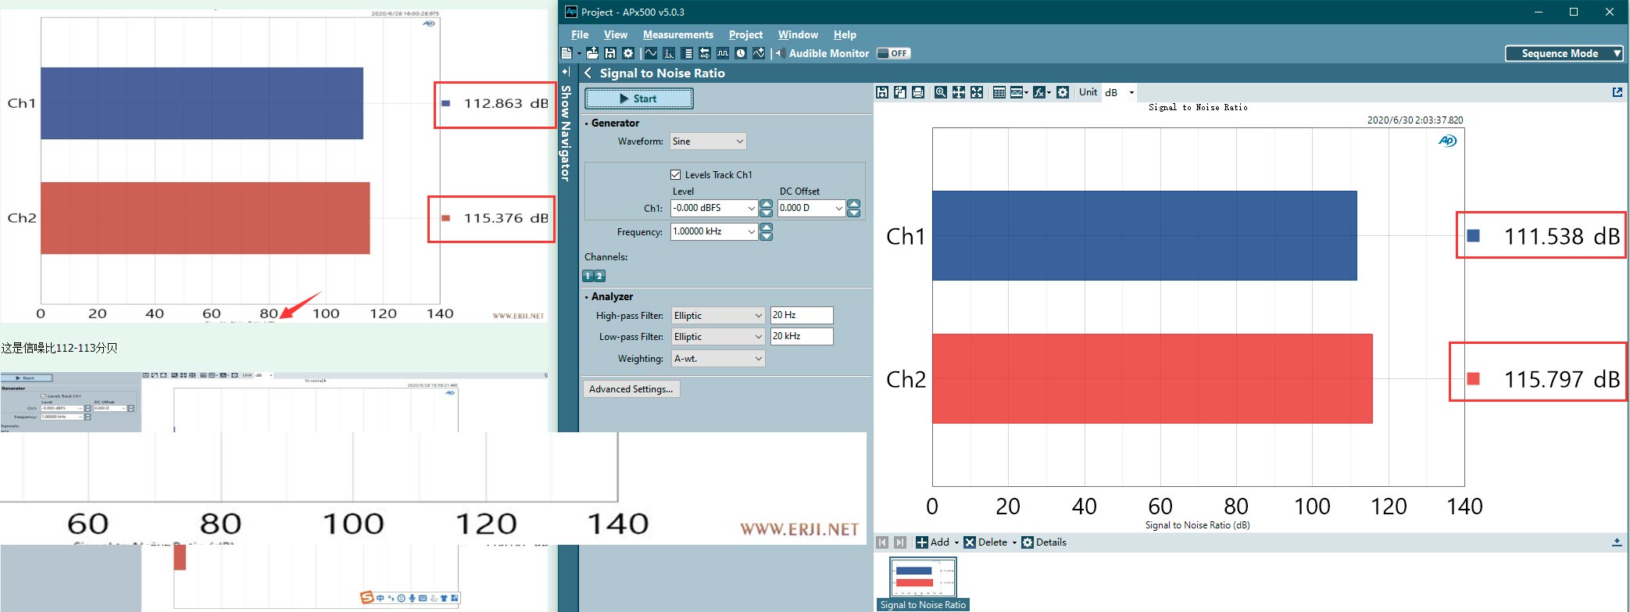Screen dimensions: 1630x612
Task: Open the Window menu
Action: pos(798,34)
